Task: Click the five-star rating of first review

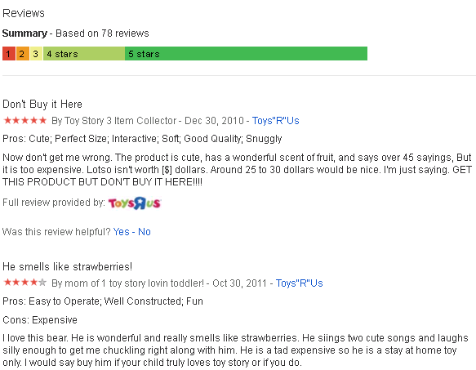Action: tap(24, 121)
